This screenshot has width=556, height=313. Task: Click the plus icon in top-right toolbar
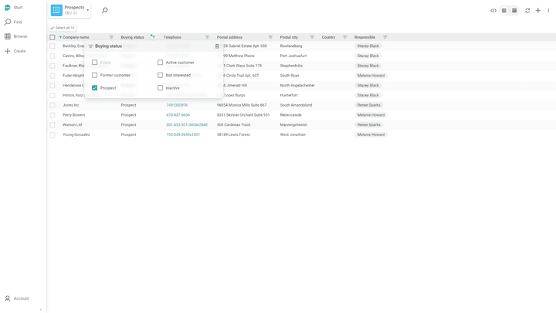point(538,11)
